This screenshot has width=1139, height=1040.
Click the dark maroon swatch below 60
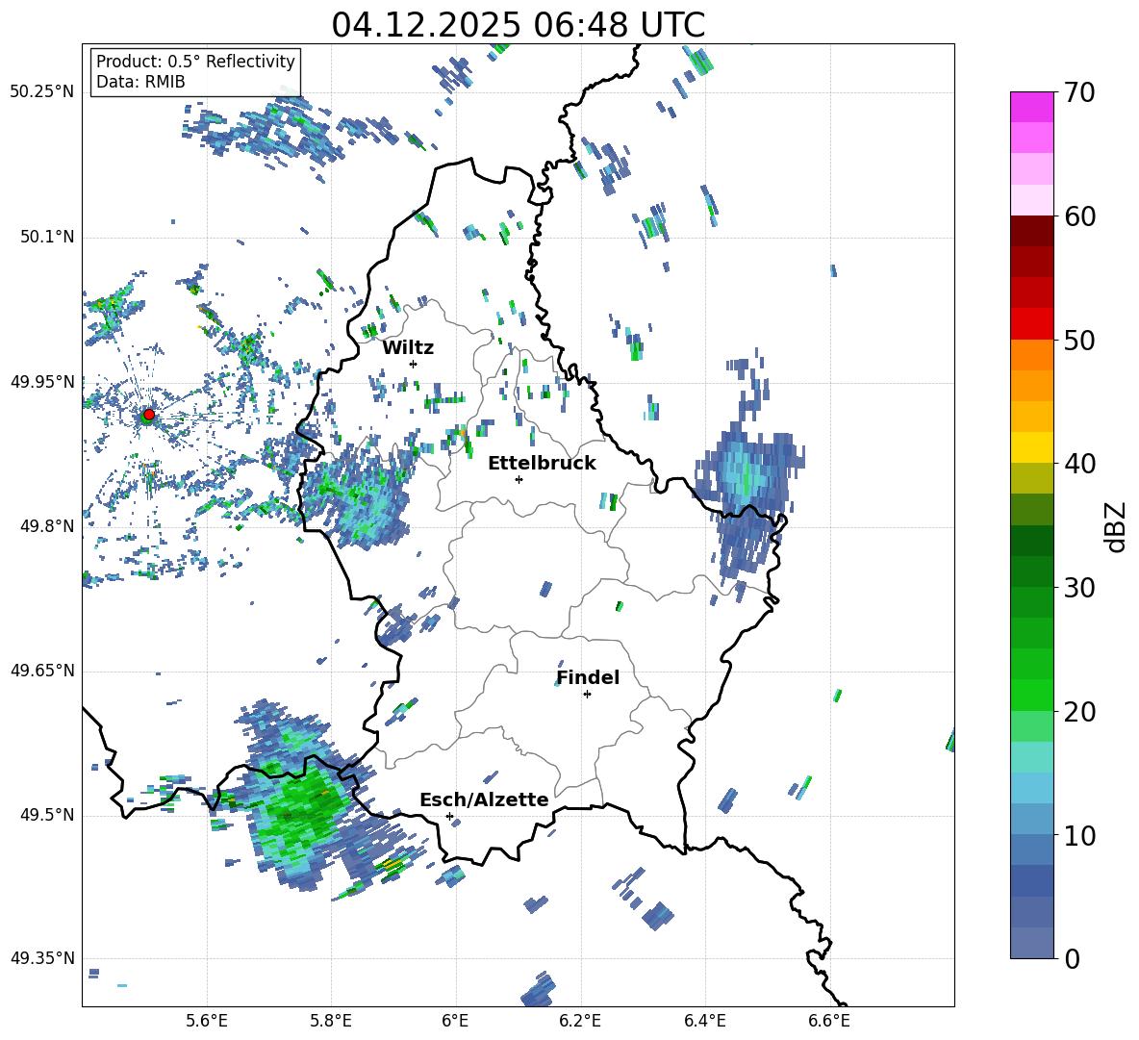click(x=1032, y=231)
